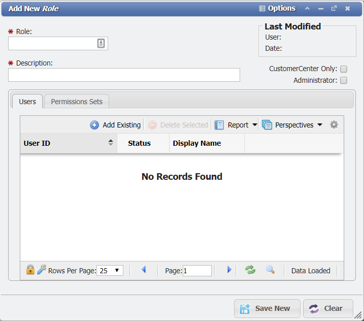Click the magnifying glass search icon

(271, 270)
